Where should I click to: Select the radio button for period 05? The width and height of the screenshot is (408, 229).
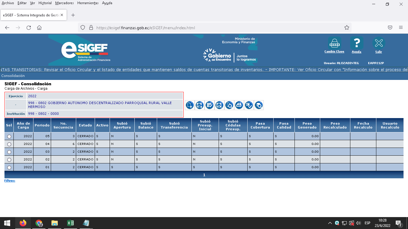pos(9,136)
